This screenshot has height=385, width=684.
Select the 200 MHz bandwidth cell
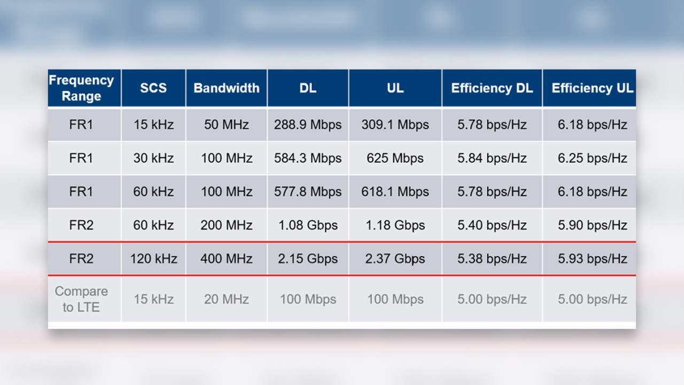coord(226,225)
